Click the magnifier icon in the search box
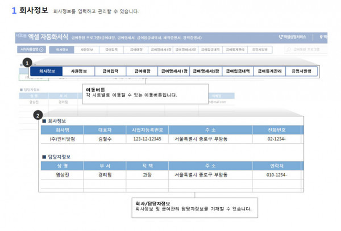This screenshot has width=341, height=231. coord(289,49)
